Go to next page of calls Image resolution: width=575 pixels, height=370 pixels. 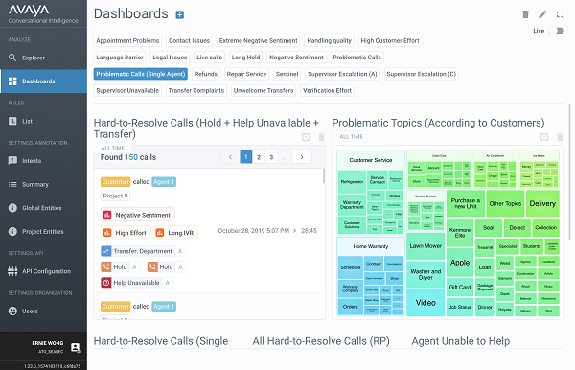302,157
